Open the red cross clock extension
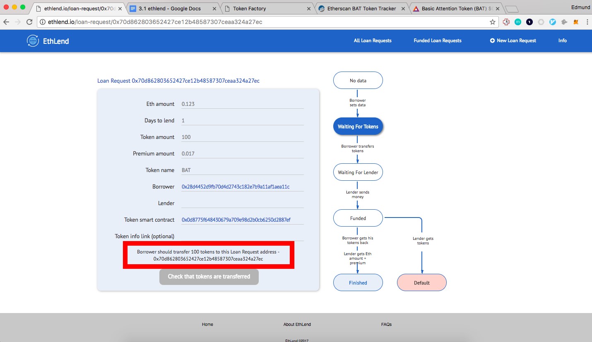 (x=506, y=22)
